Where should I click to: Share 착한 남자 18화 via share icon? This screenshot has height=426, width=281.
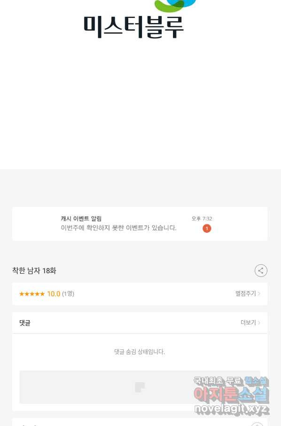(261, 270)
